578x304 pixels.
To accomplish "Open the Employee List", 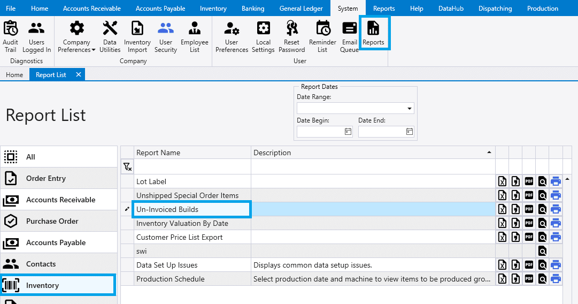I will [x=194, y=37].
